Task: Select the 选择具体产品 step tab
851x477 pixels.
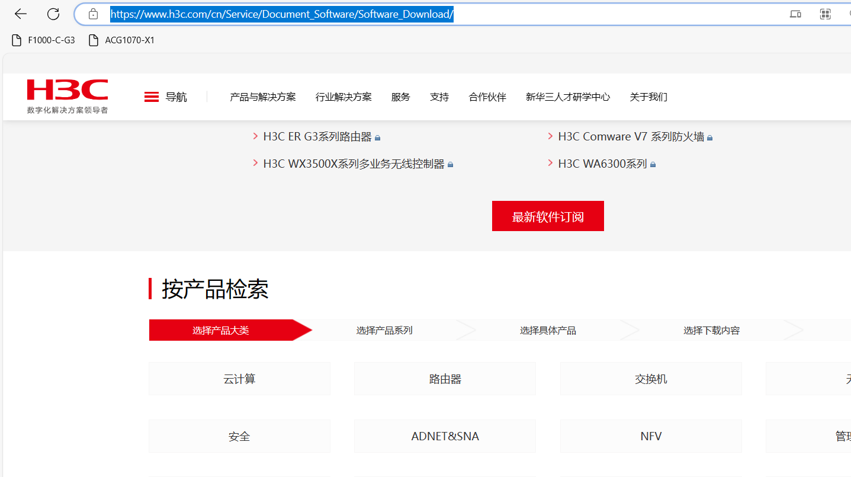Action: pyautogui.click(x=548, y=330)
